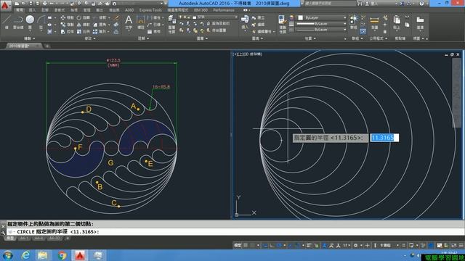Open the BIM 360 ribbon tab
The width and height of the screenshot is (465, 261).
[201, 10]
